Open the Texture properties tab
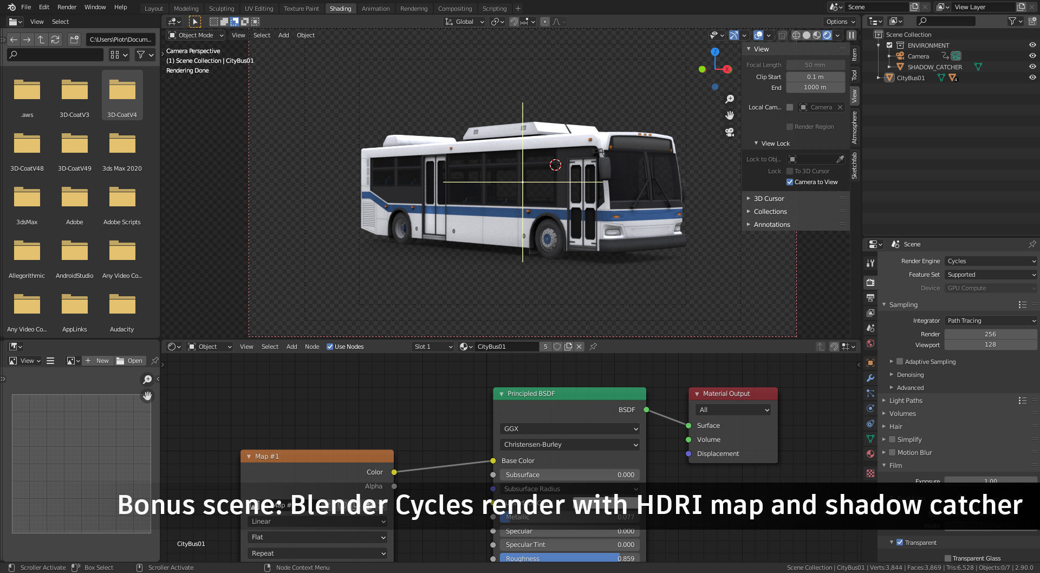The width and height of the screenshot is (1040, 573). [870, 473]
